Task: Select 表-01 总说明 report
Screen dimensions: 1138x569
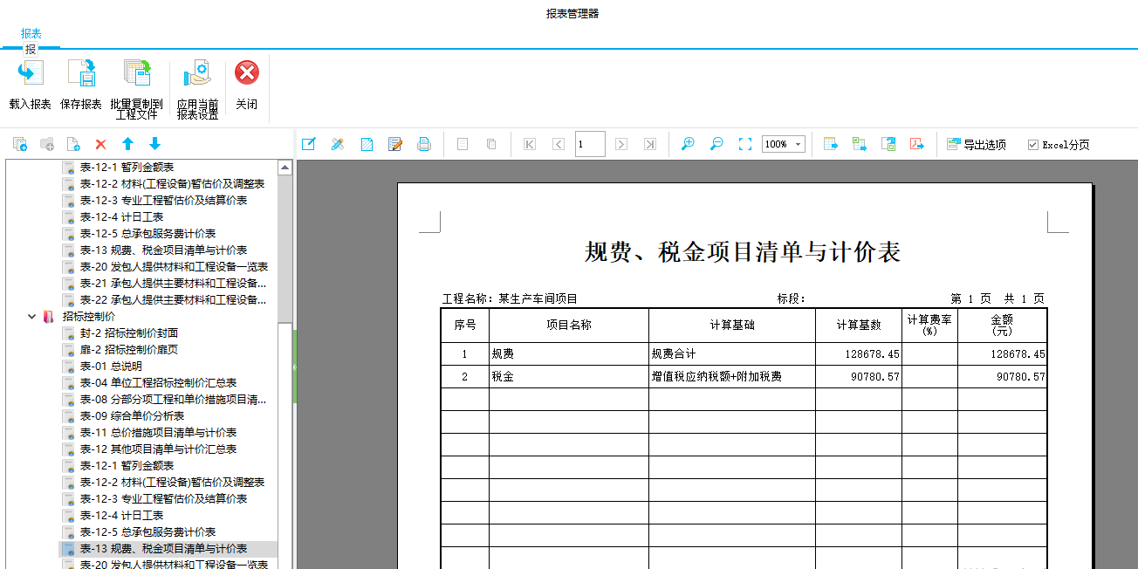Action: coord(111,366)
